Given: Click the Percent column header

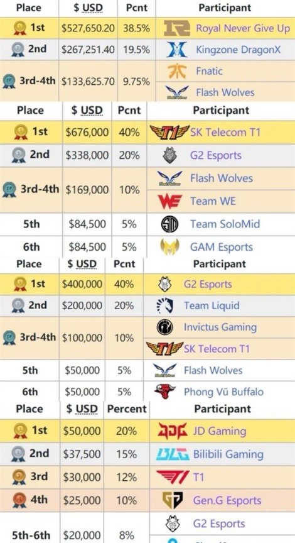Looking at the screenshot, I should coord(127,409).
